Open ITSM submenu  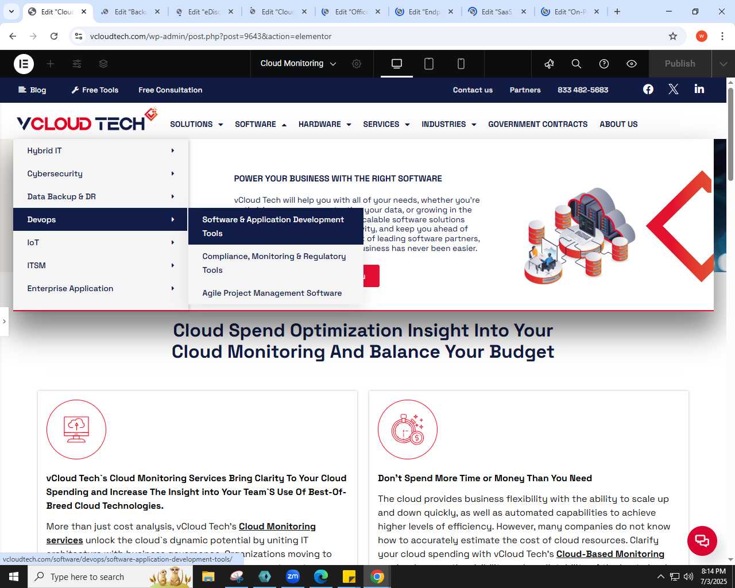(100, 265)
